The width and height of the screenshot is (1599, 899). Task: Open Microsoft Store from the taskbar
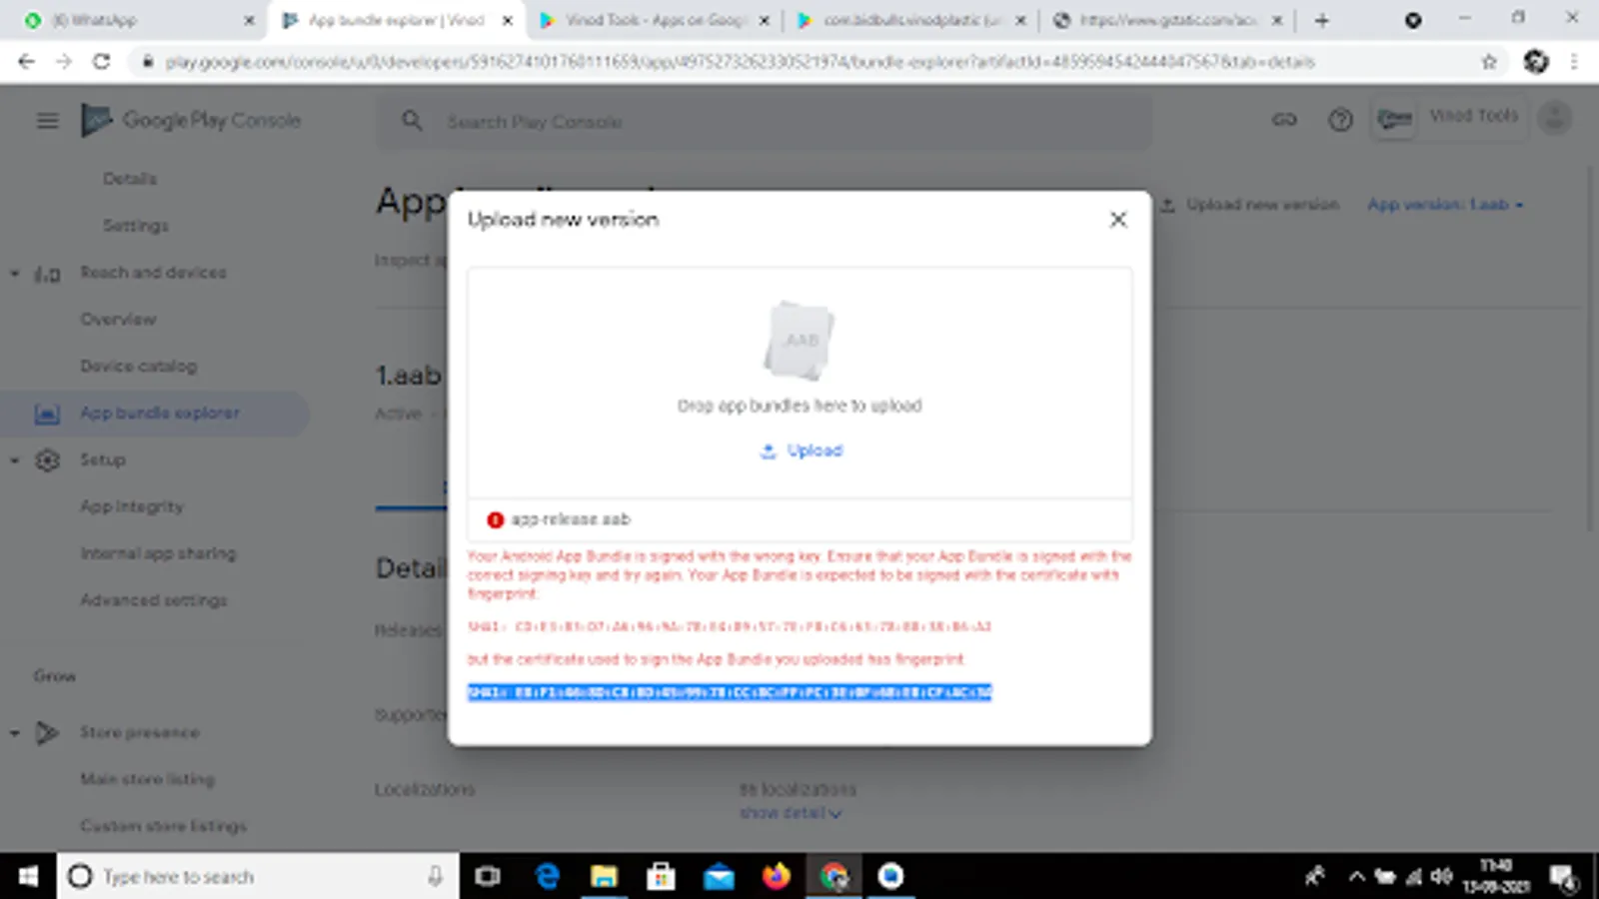661,876
